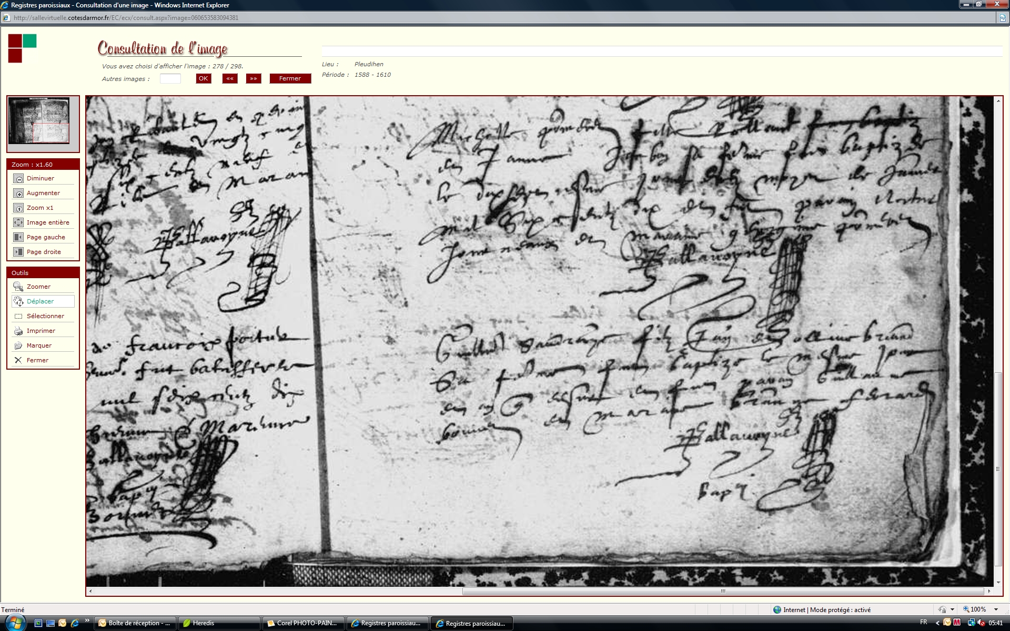Display the right page with Page droite icon

18,252
